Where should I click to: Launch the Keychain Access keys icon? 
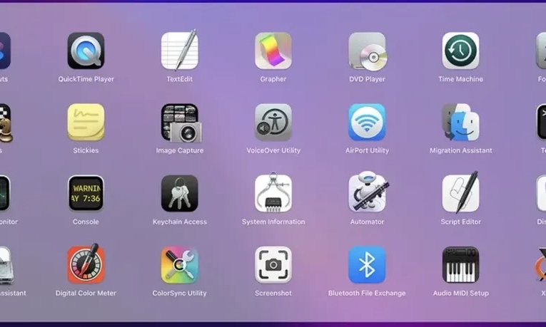click(180, 193)
